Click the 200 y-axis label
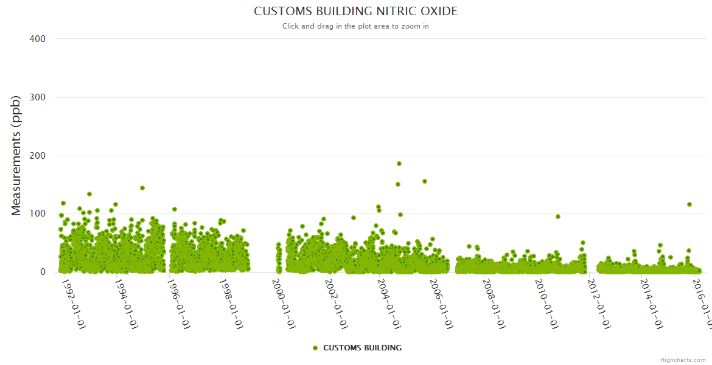The image size is (712, 365). pos(37,156)
